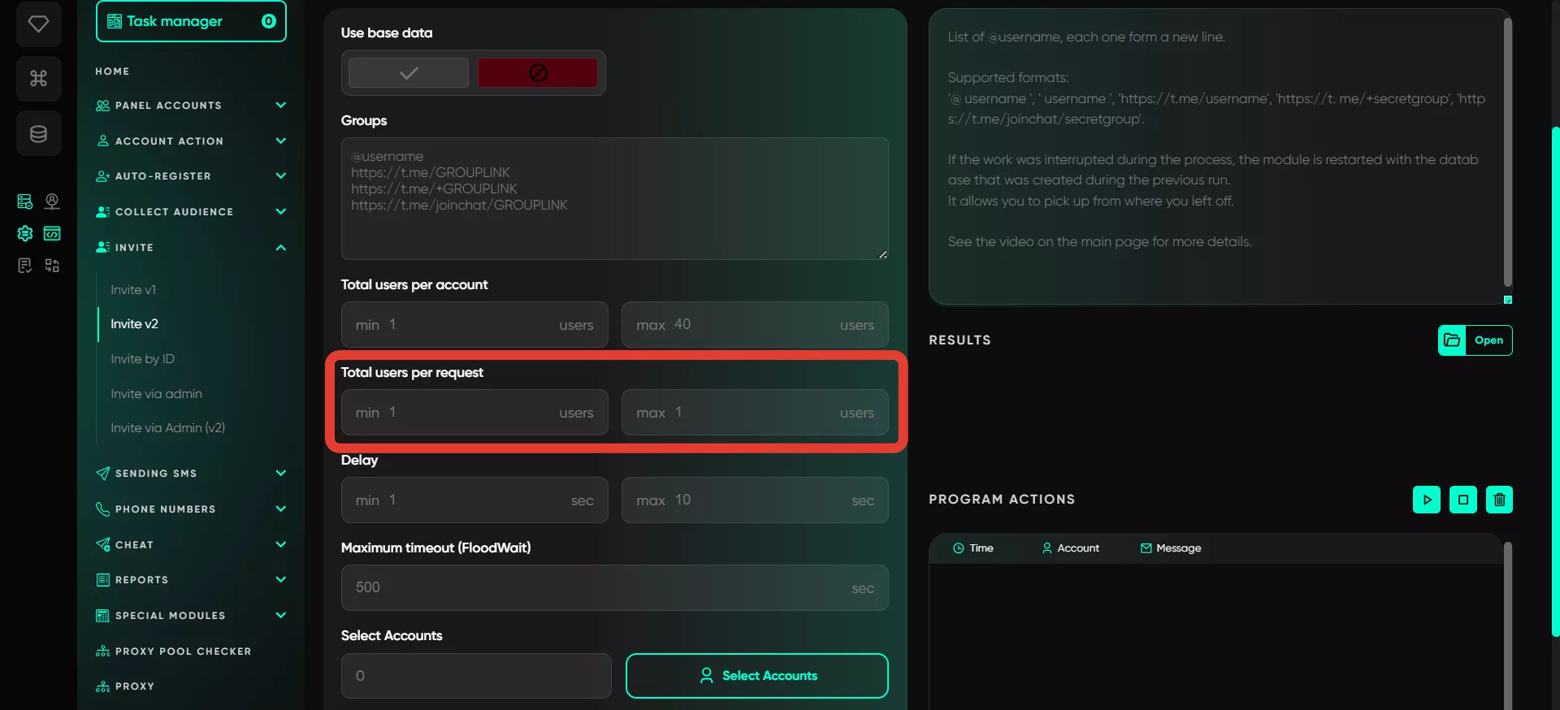This screenshot has width=1560, height=710.
Task: Click the trash icon in Program Actions
Action: click(1499, 500)
